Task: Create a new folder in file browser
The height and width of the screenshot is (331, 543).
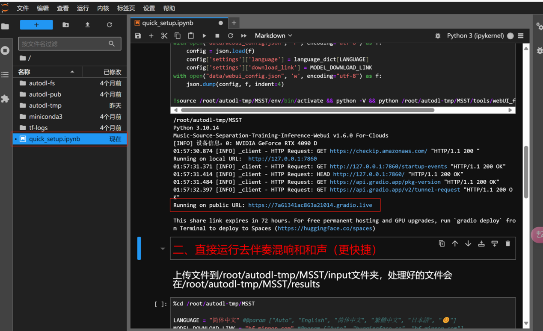Action: point(65,25)
